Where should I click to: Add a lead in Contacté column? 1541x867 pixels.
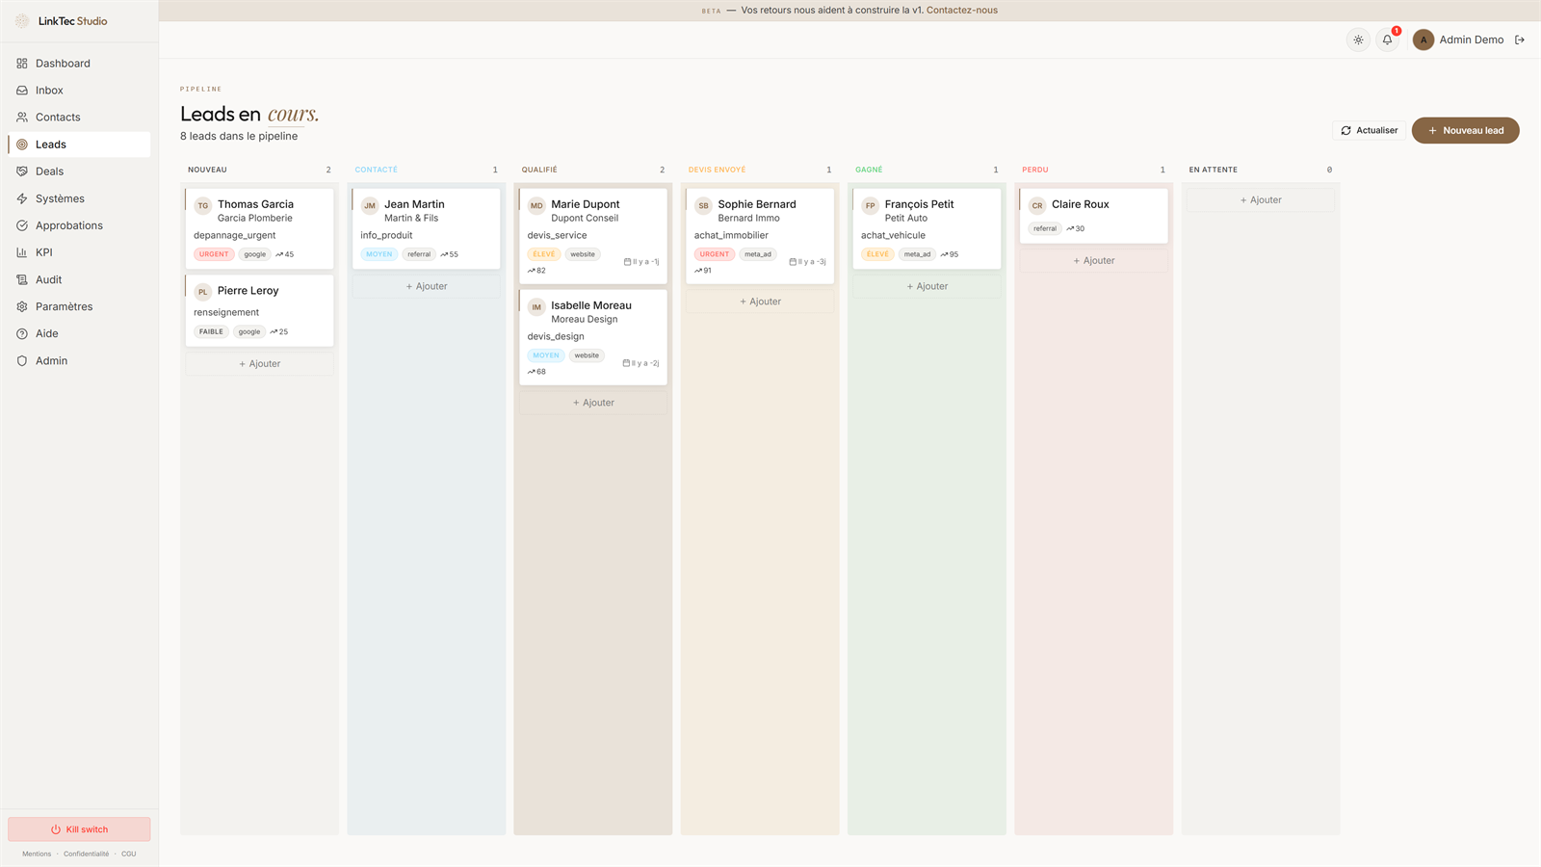click(x=426, y=286)
